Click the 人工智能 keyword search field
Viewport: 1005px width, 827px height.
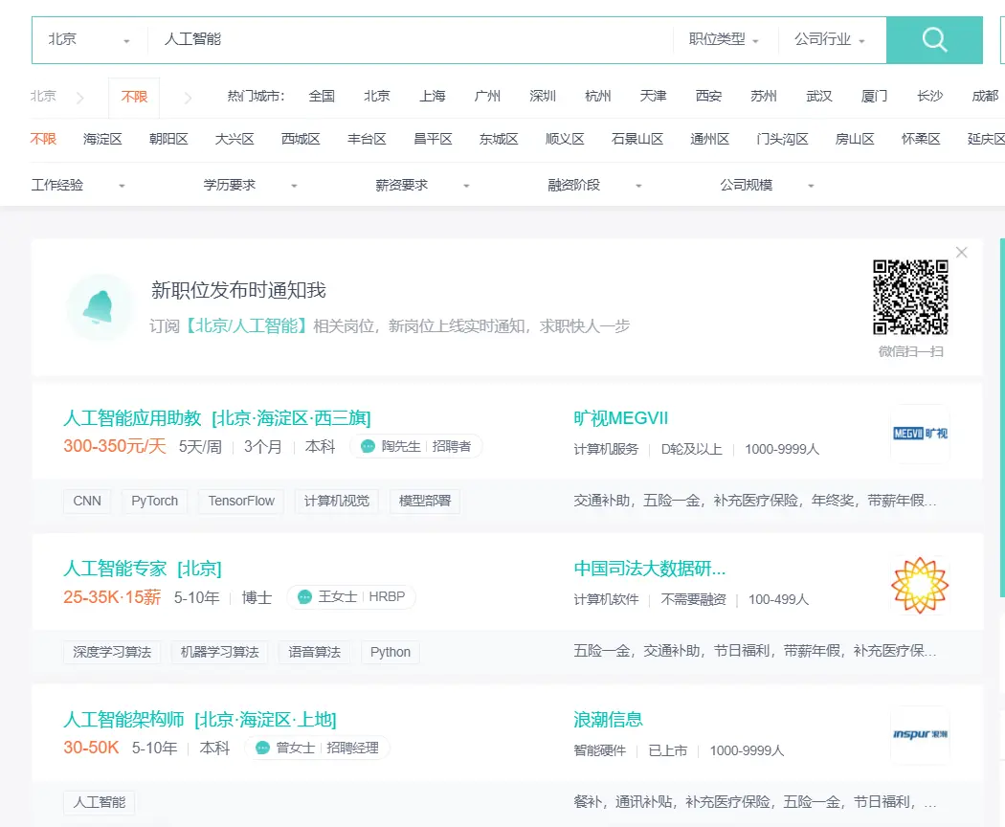[411, 40]
